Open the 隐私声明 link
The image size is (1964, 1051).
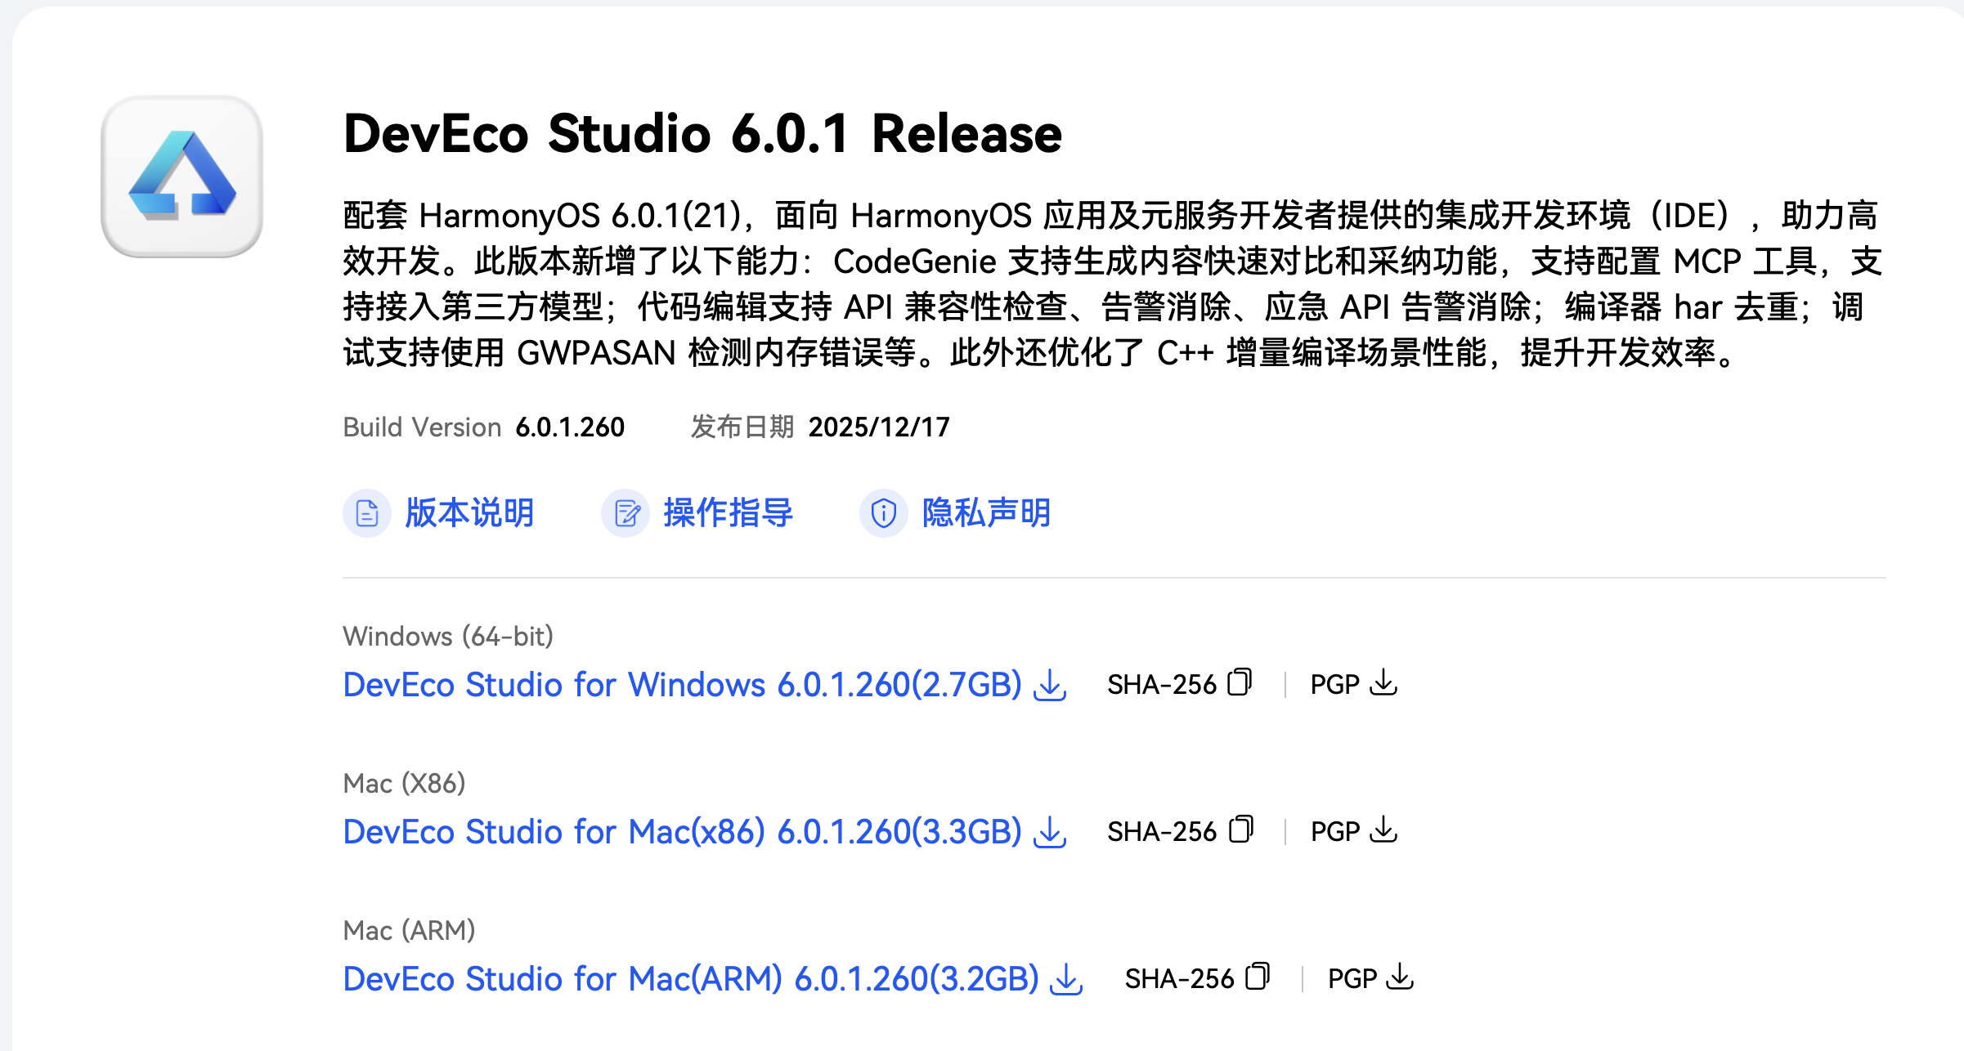(x=986, y=513)
